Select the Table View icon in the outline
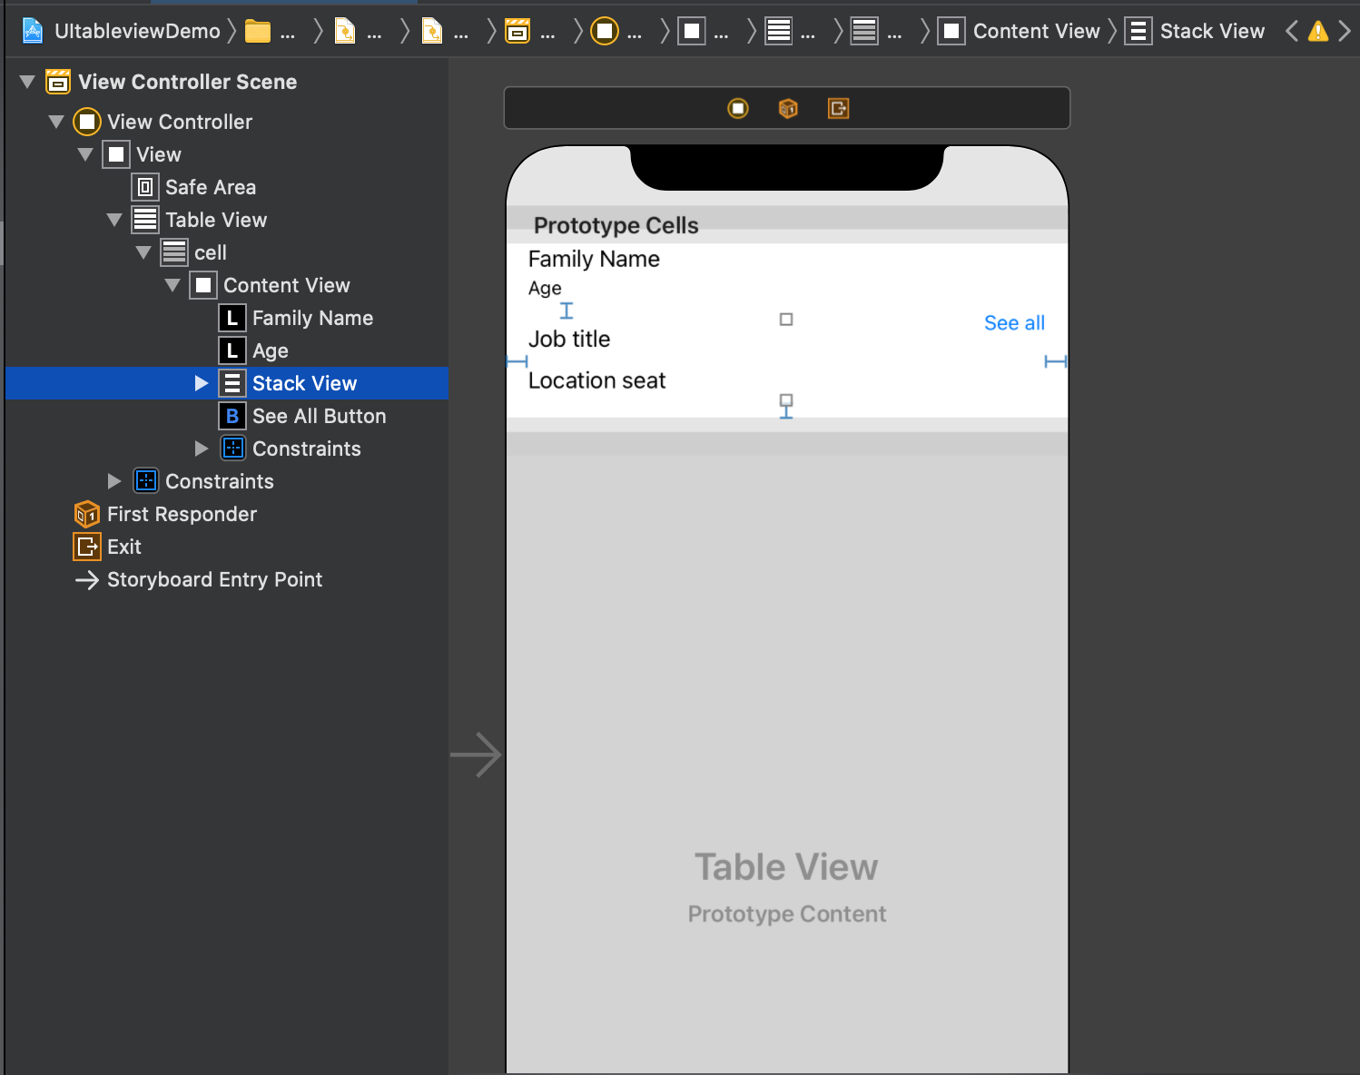 click(x=144, y=220)
